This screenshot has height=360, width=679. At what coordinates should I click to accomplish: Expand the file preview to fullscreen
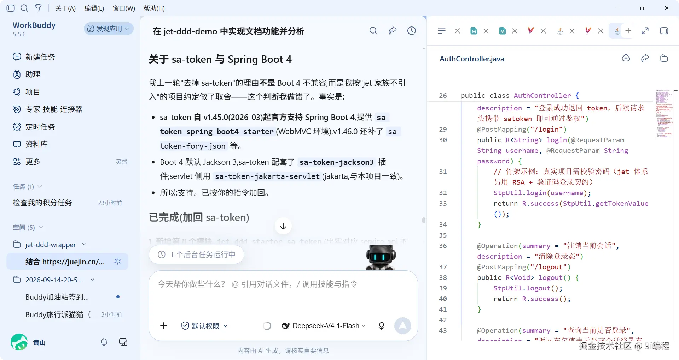[x=645, y=31]
